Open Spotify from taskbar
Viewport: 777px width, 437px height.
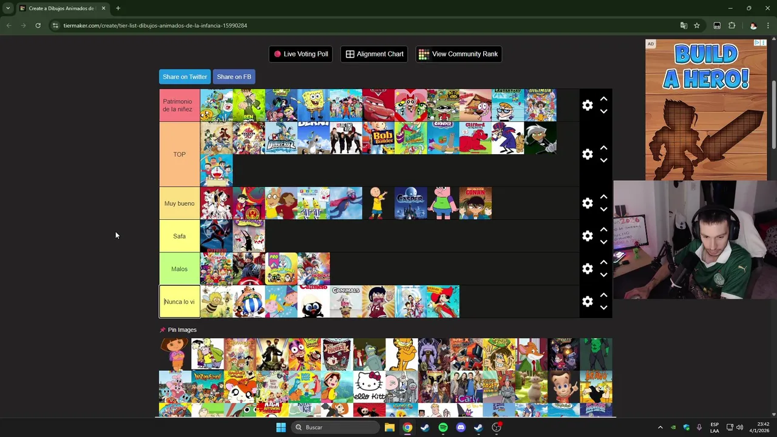click(443, 427)
